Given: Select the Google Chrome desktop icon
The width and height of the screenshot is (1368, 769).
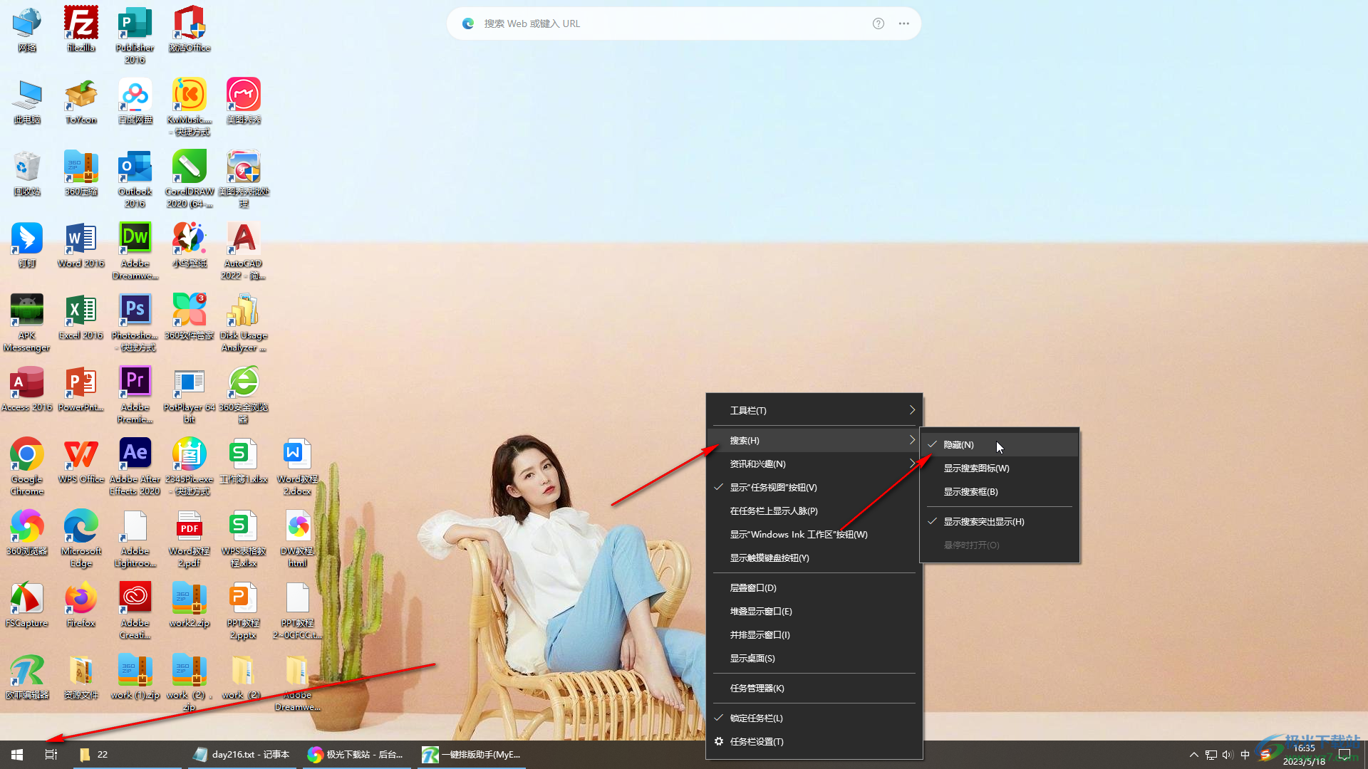Looking at the screenshot, I should click(x=27, y=466).
